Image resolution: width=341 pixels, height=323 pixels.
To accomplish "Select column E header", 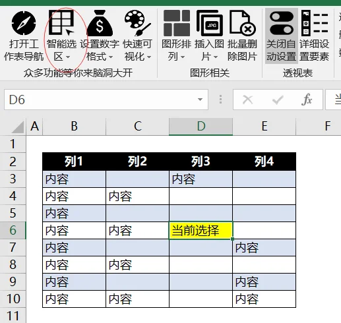I will coord(264,127).
